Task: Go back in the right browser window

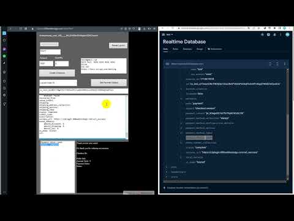Action: point(163,28)
